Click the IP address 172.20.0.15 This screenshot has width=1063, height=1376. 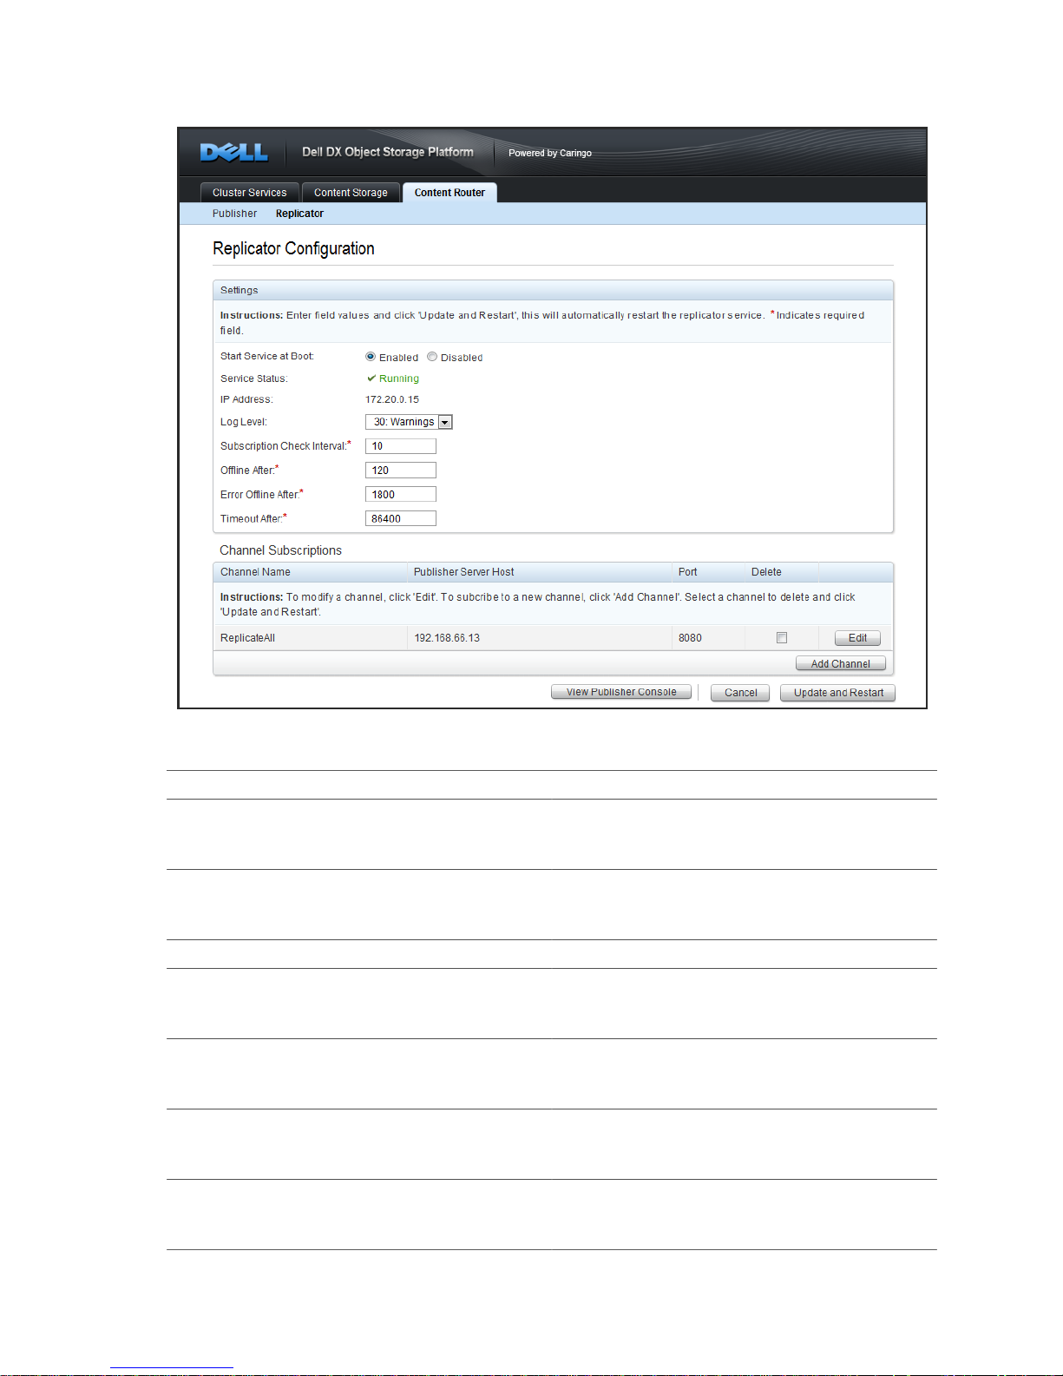point(392,399)
